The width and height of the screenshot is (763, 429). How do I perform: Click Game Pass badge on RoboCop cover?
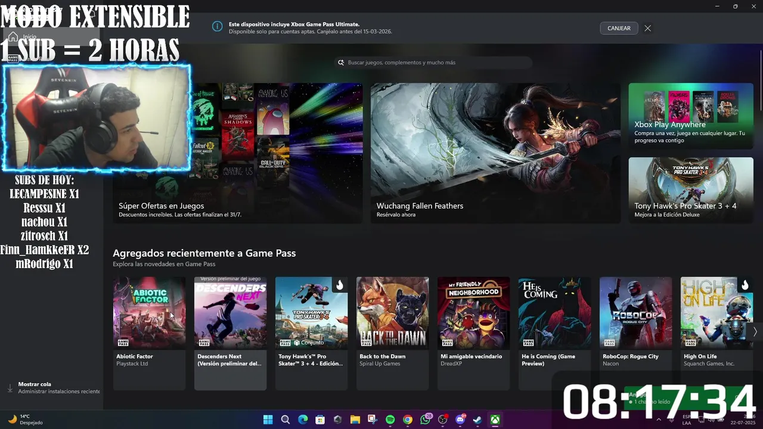pyautogui.click(x=609, y=343)
